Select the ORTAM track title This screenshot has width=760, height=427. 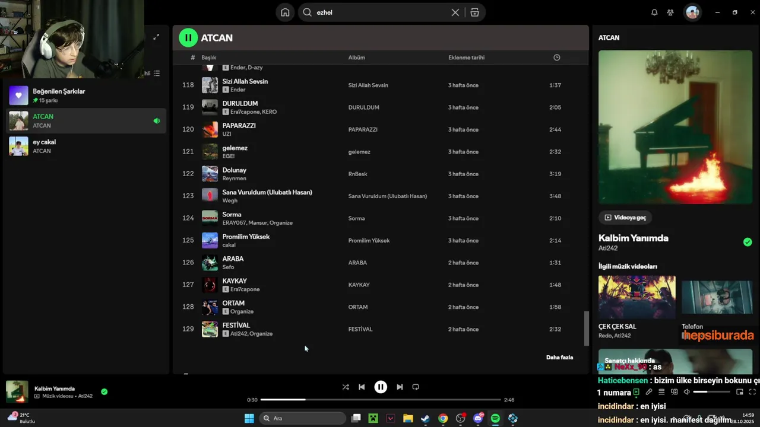[233, 303]
